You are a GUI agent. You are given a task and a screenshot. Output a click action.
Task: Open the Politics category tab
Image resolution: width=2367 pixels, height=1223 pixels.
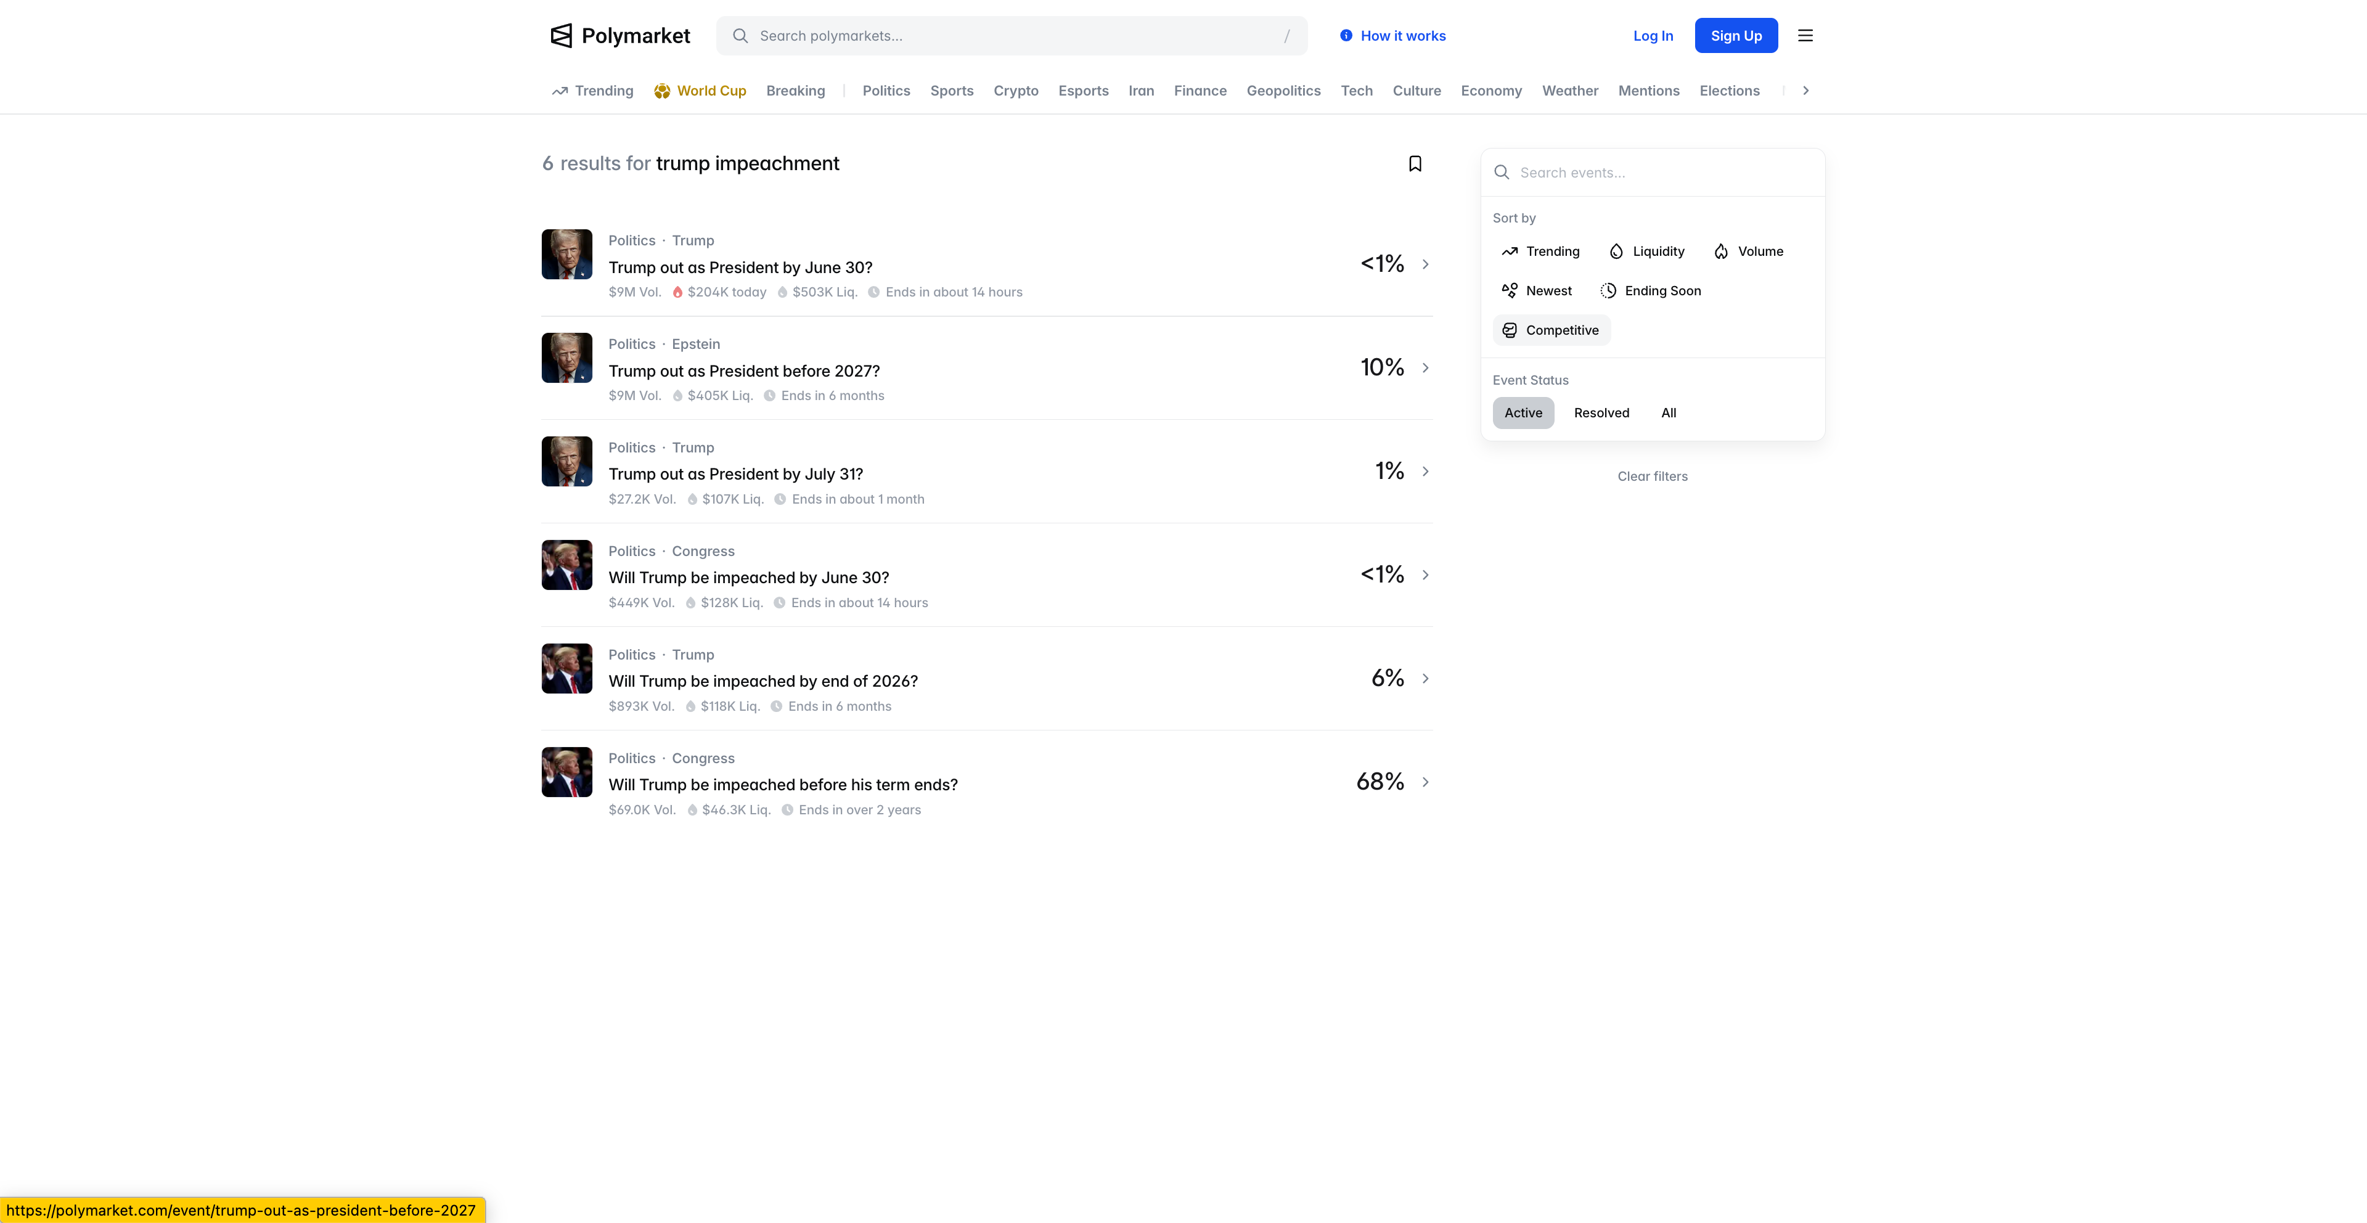[x=886, y=91]
